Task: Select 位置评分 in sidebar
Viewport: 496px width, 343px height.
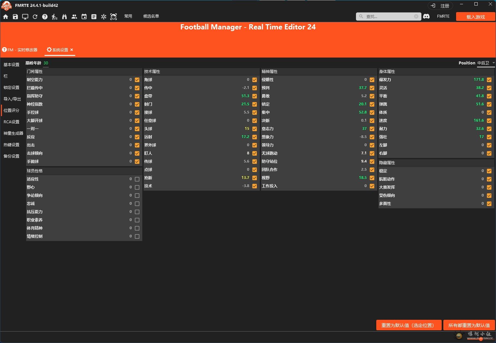Action: [x=11, y=111]
